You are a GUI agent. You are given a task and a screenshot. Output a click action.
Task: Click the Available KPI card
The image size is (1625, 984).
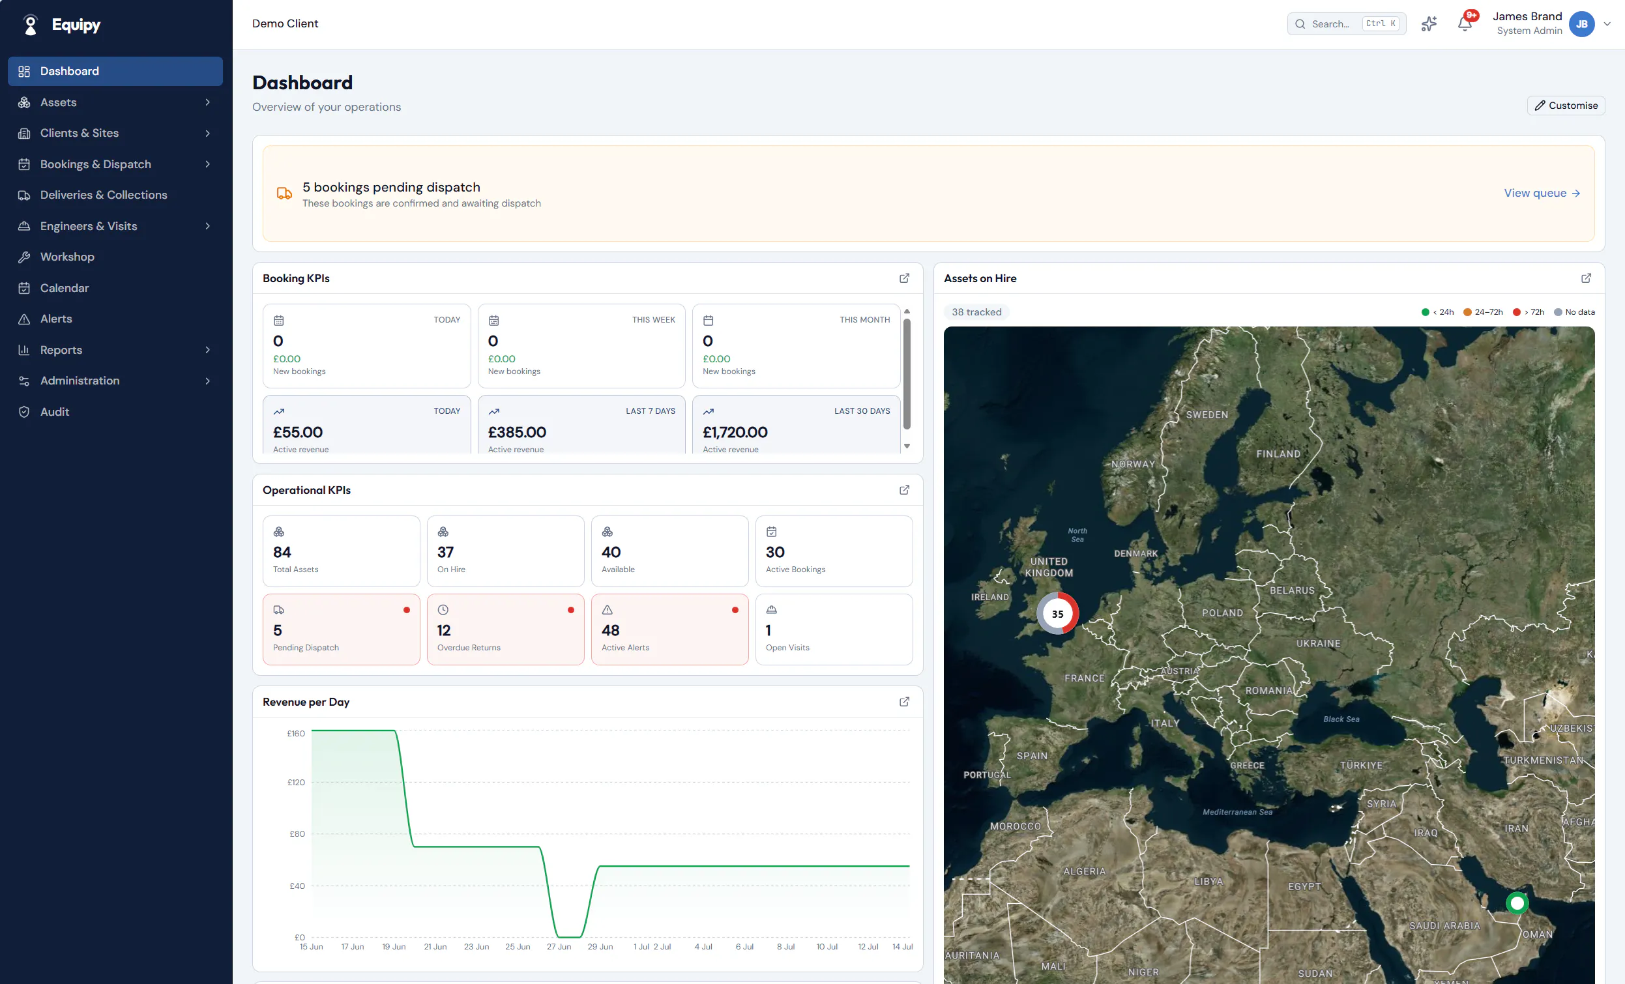click(x=669, y=551)
